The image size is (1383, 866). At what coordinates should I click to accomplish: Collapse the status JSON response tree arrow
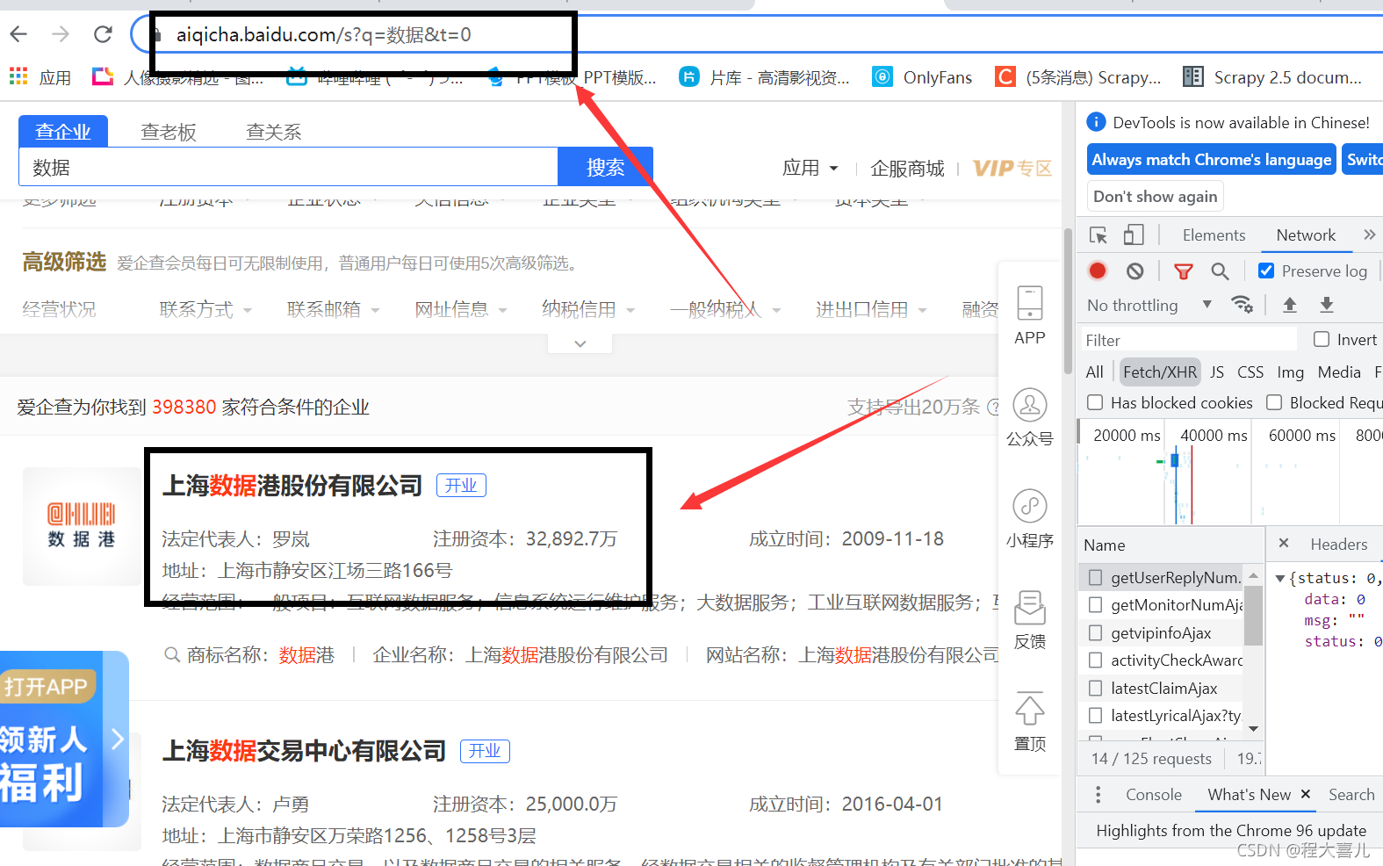tap(1280, 578)
